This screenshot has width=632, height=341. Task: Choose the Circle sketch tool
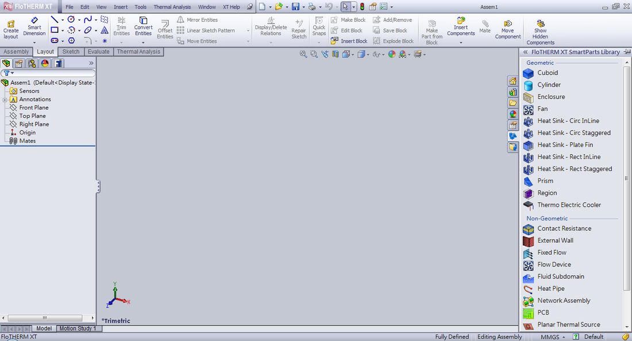click(71, 20)
